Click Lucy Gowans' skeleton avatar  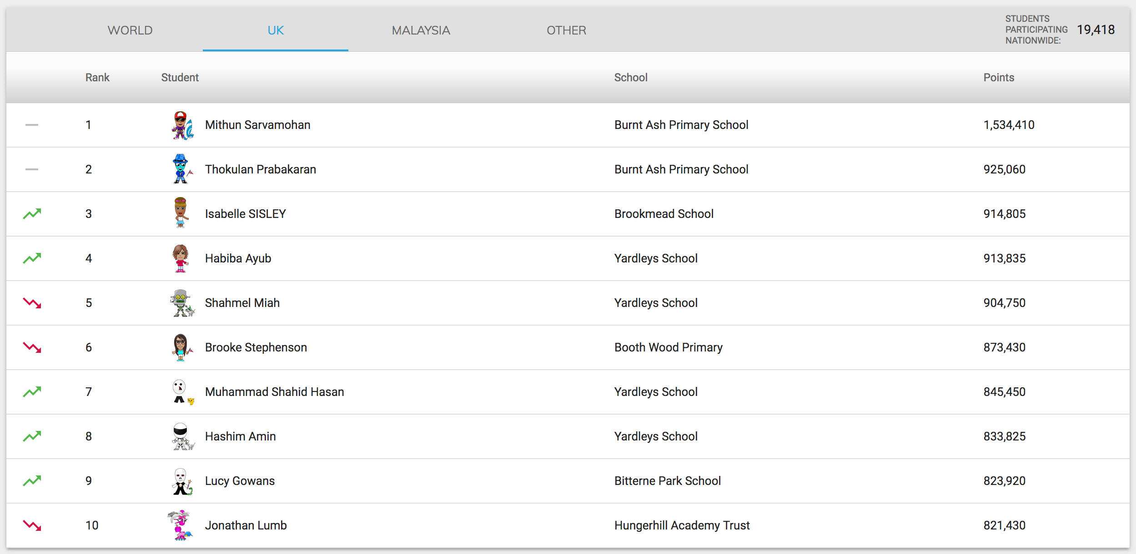181,481
